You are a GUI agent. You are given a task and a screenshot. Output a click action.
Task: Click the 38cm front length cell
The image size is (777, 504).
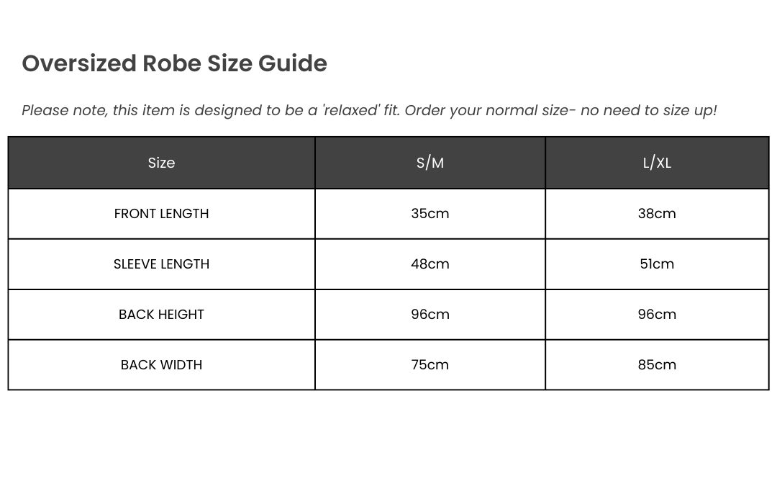pyautogui.click(x=657, y=214)
